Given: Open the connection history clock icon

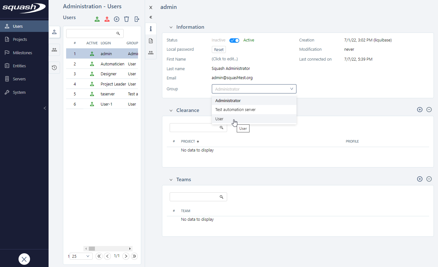Looking at the screenshot, I should click(54, 68).
